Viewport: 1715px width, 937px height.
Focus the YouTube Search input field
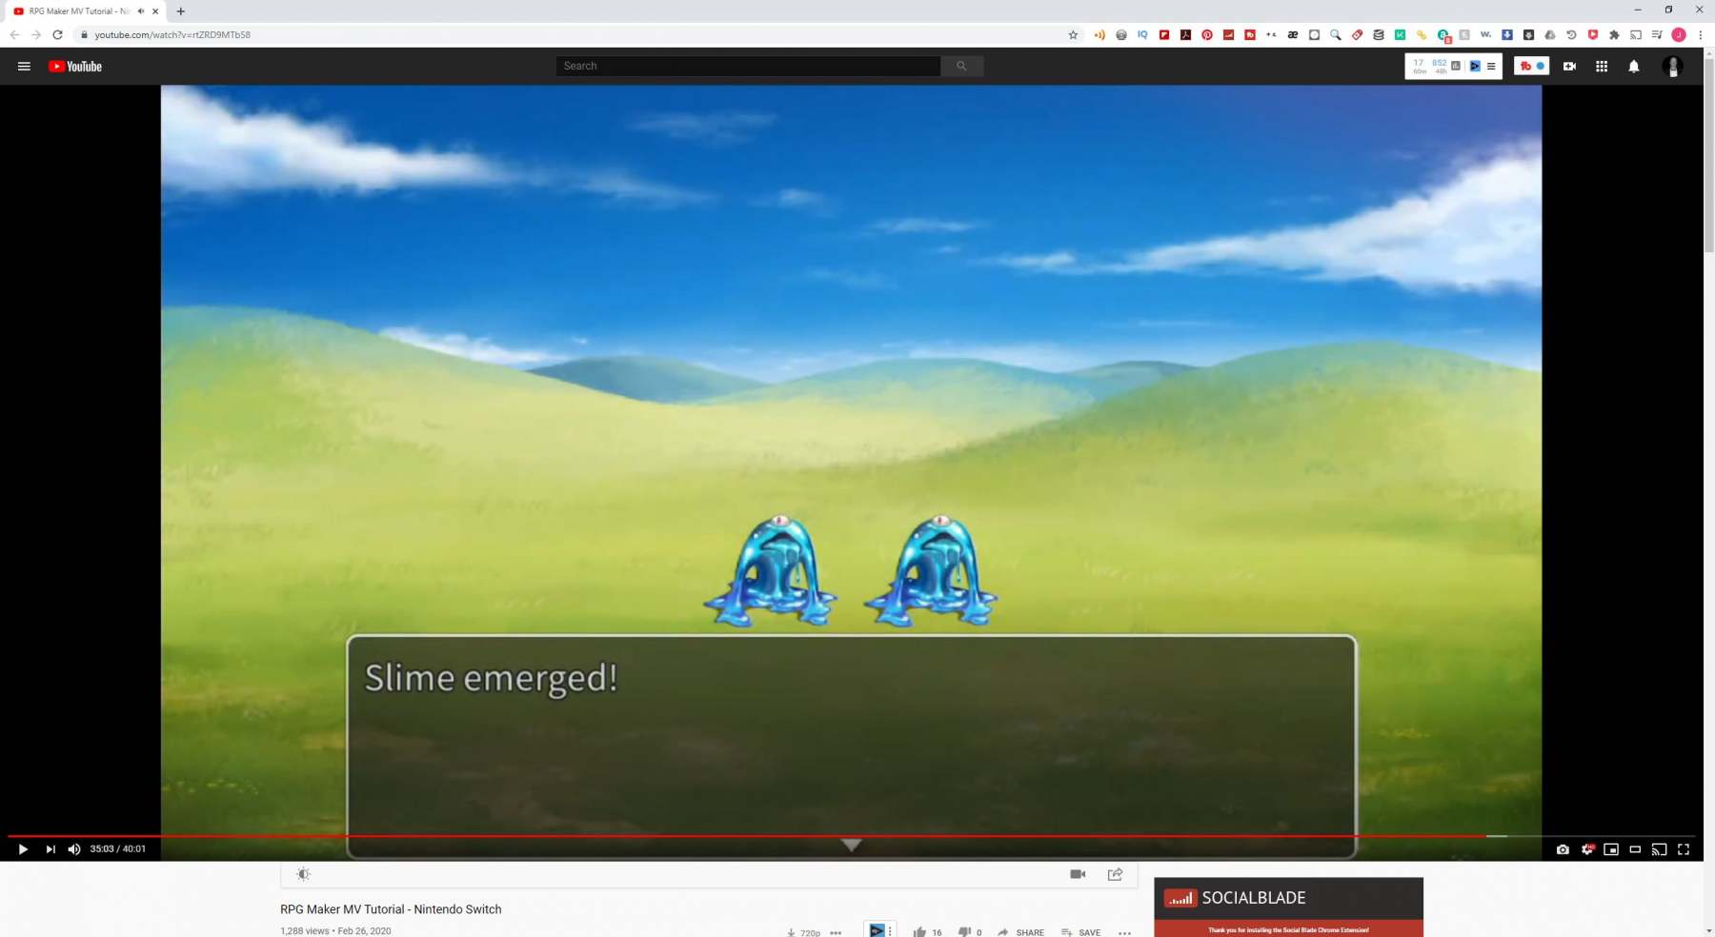[x=748, y=66]
